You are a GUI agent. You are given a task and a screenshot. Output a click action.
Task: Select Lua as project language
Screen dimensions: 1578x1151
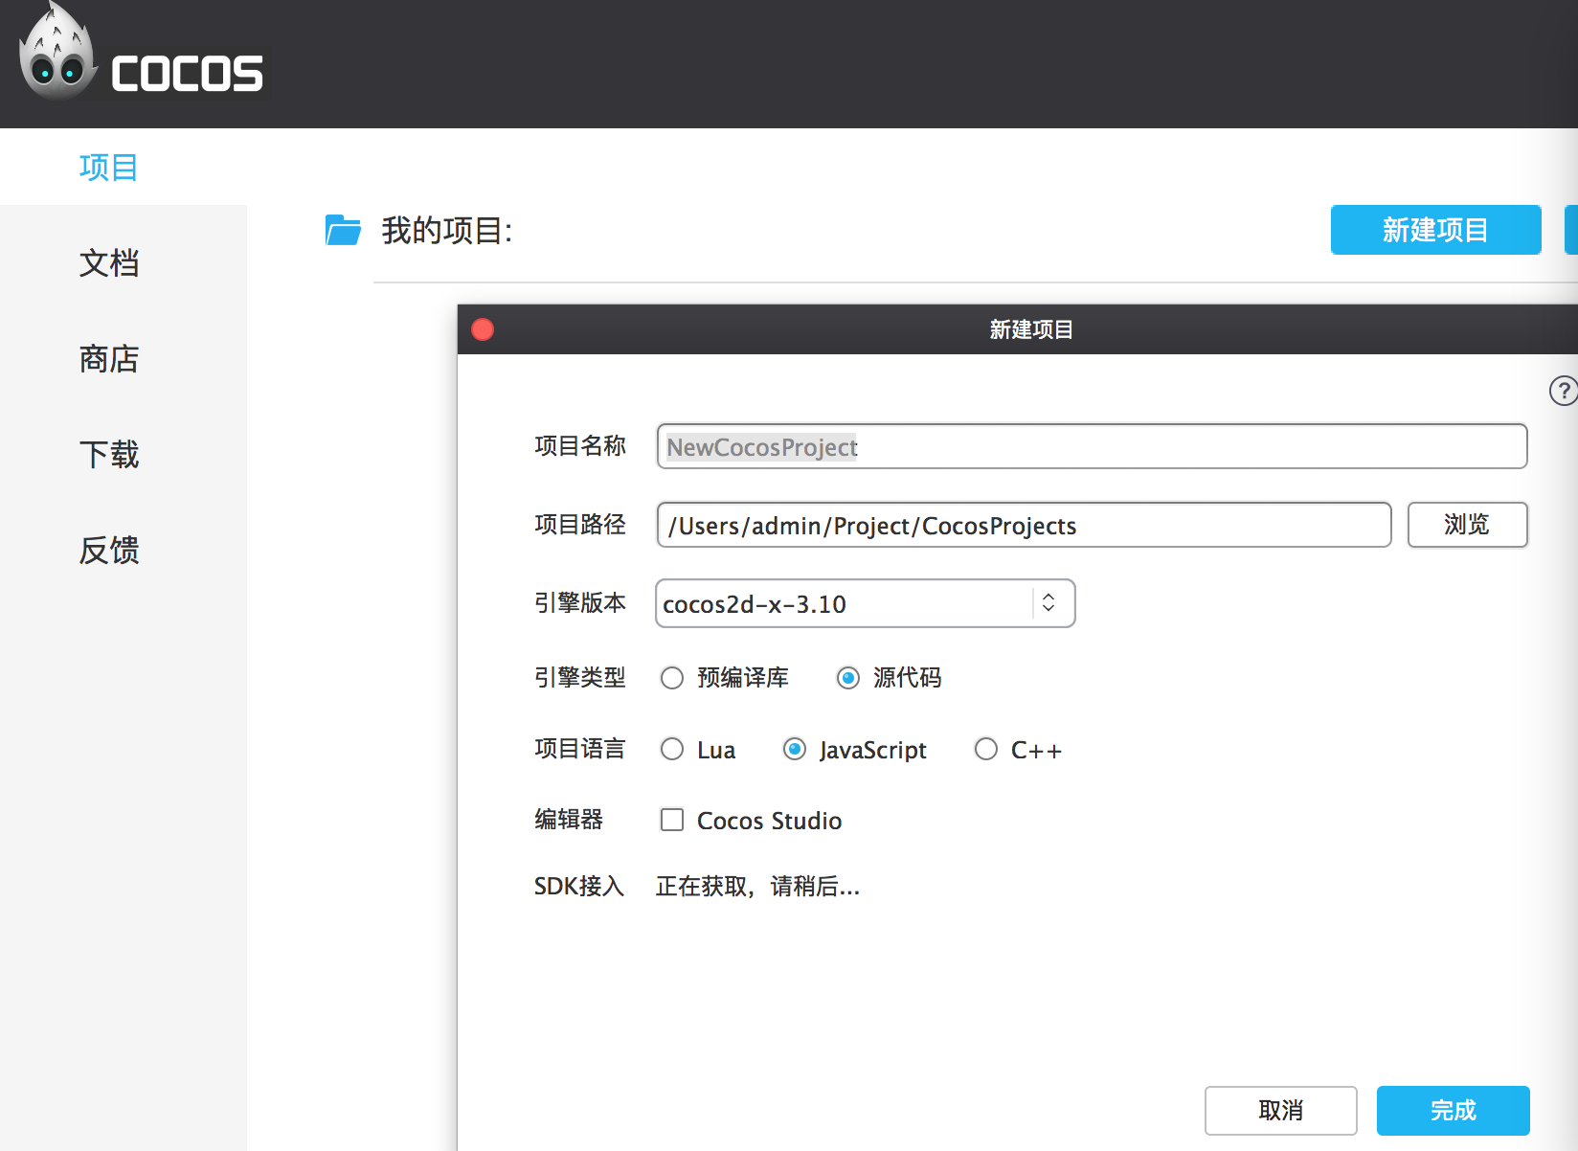pyautogui.click(x=672, y=749)
